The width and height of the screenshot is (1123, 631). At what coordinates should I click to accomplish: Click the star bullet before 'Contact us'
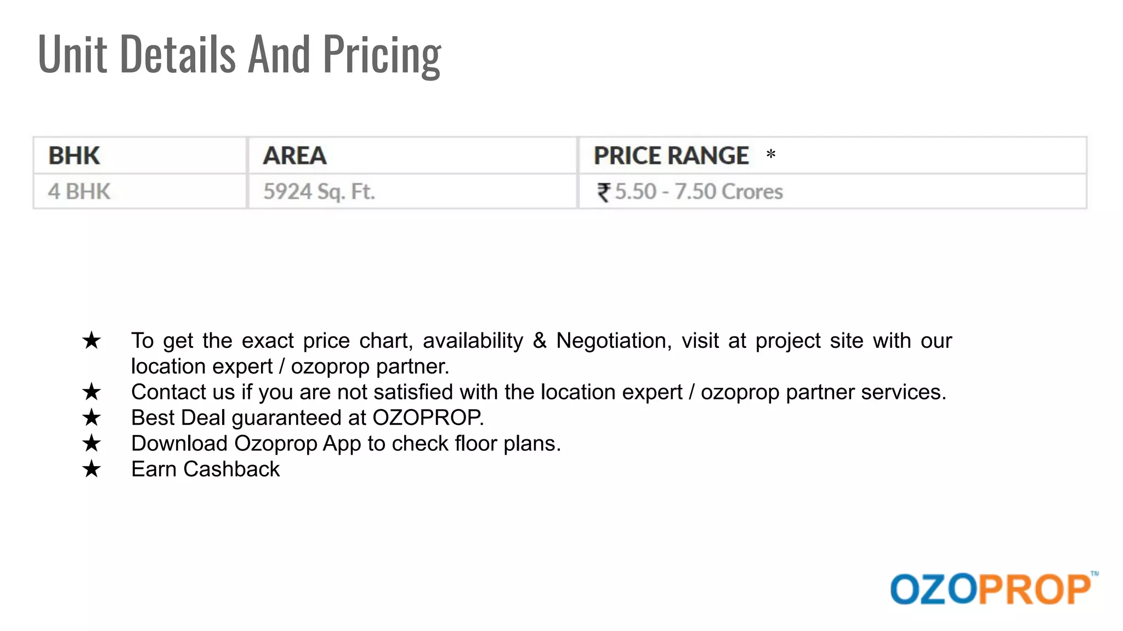click(92, 392)
